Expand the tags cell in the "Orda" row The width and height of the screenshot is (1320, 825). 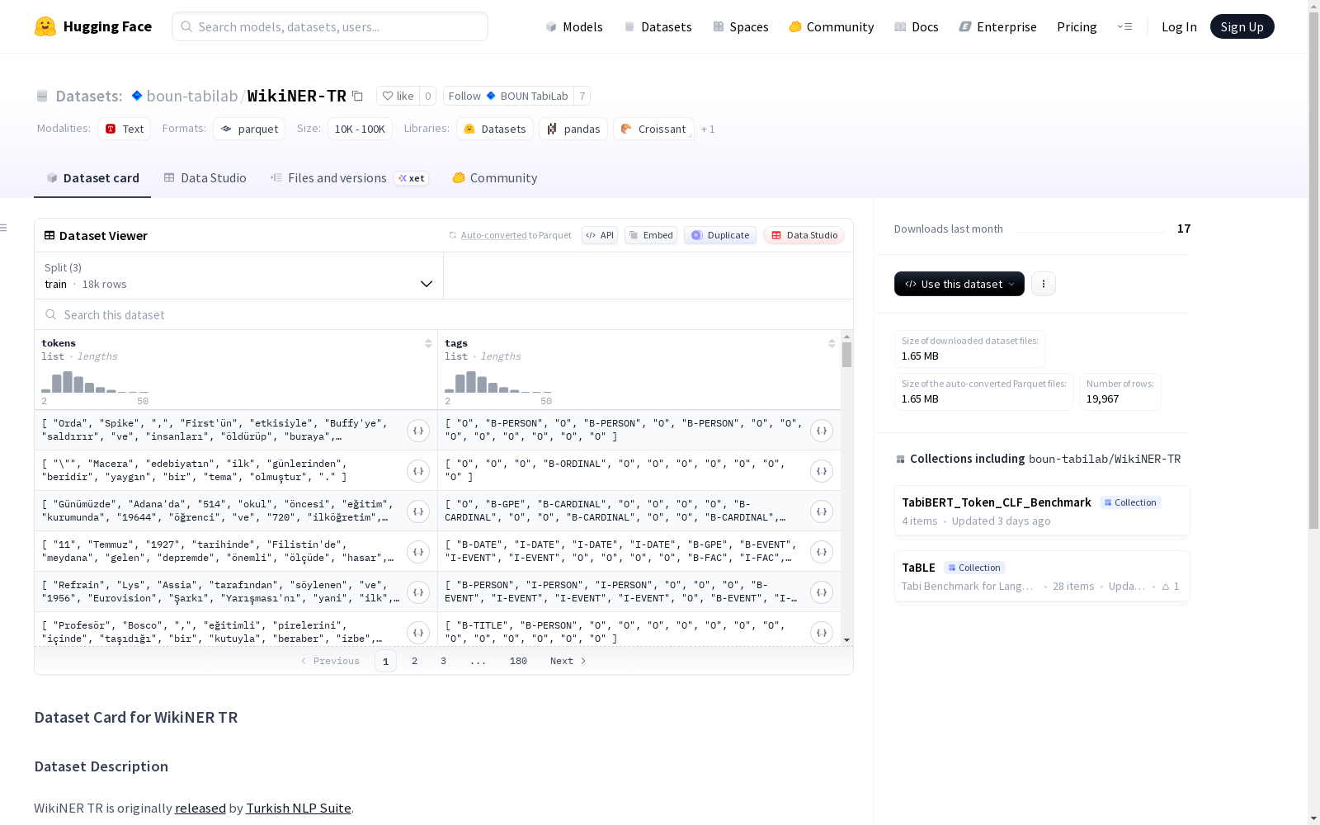click(822, 431)
